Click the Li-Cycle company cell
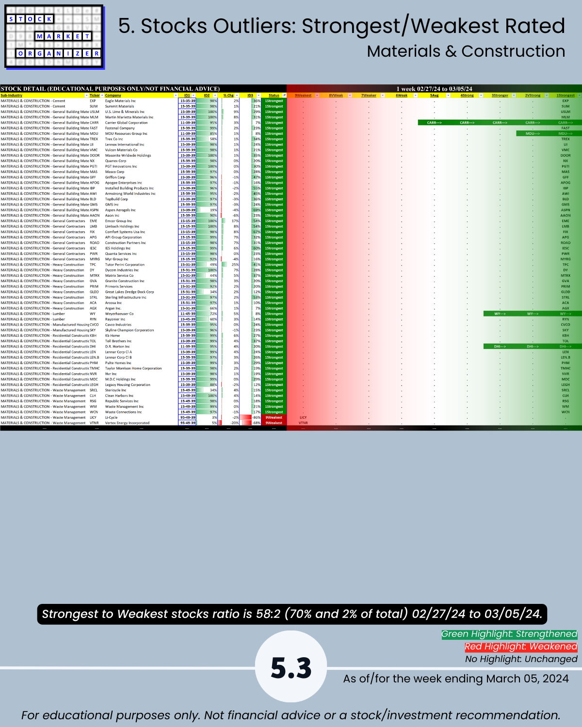The image size is (582, 727). pos(141,417)
